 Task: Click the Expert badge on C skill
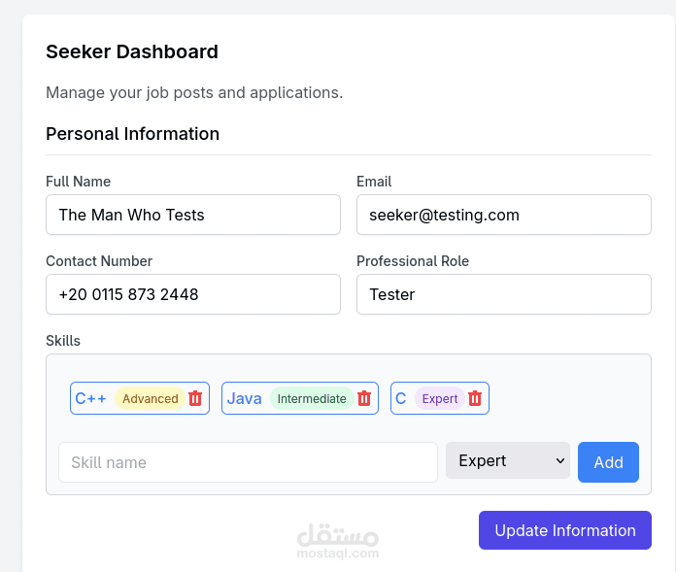point(440,398)
